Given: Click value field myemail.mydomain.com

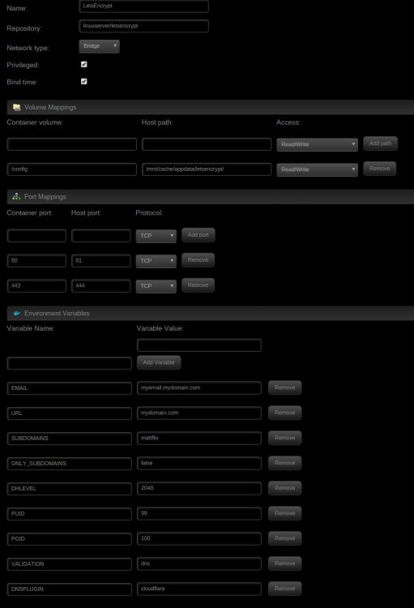Looking at the screenshot, I should pos(199,388).
